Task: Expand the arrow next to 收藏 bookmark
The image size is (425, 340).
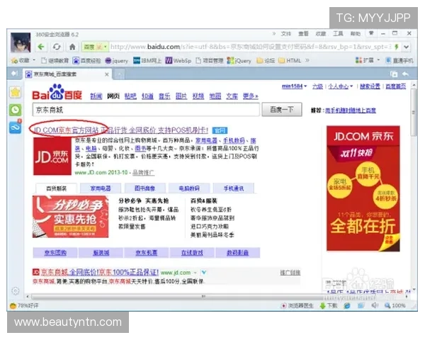Action: click(x=34, y=60)
